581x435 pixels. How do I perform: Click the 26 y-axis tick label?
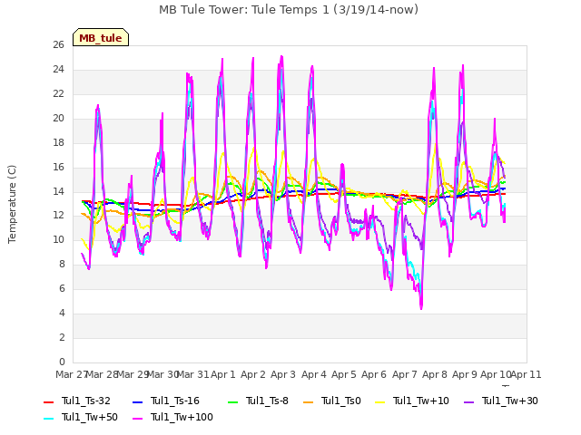(x=58, y=45)
